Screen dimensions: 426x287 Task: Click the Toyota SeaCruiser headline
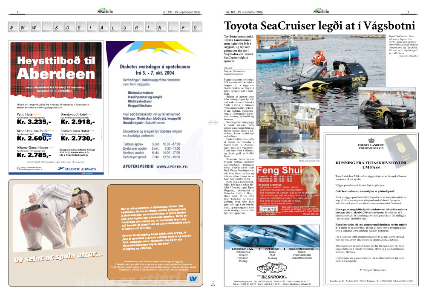pos(319,26)
